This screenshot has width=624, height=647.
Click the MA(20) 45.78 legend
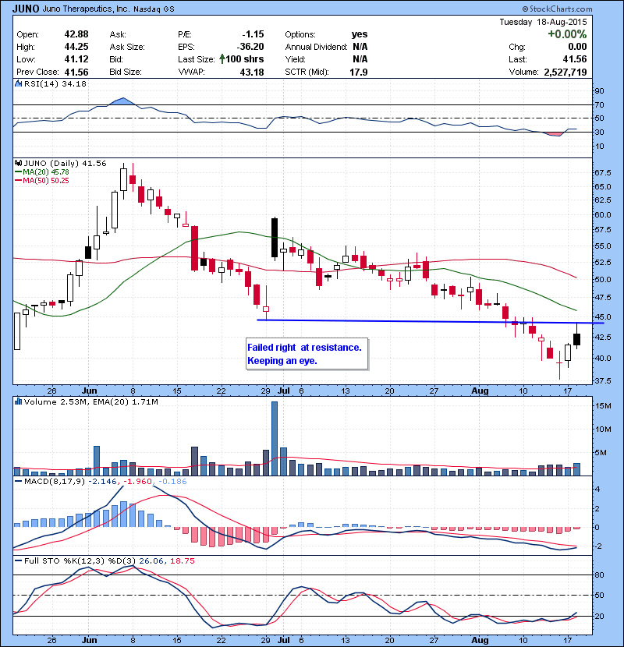pyautogui.click(x=42, y=172)
